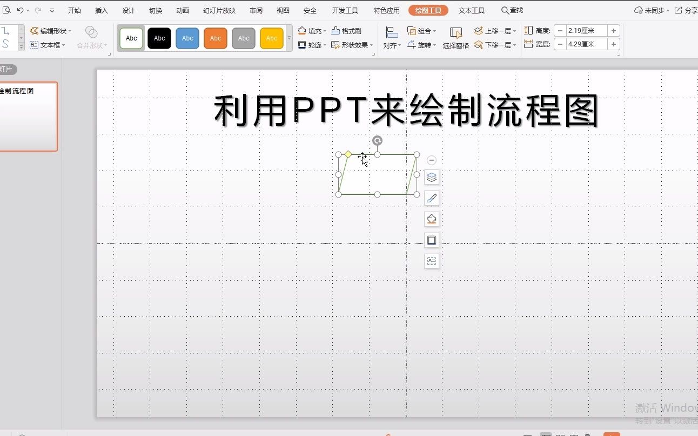Apply the yellow Abc shape style
Viewport: 698px width, 436px height.
272,38
